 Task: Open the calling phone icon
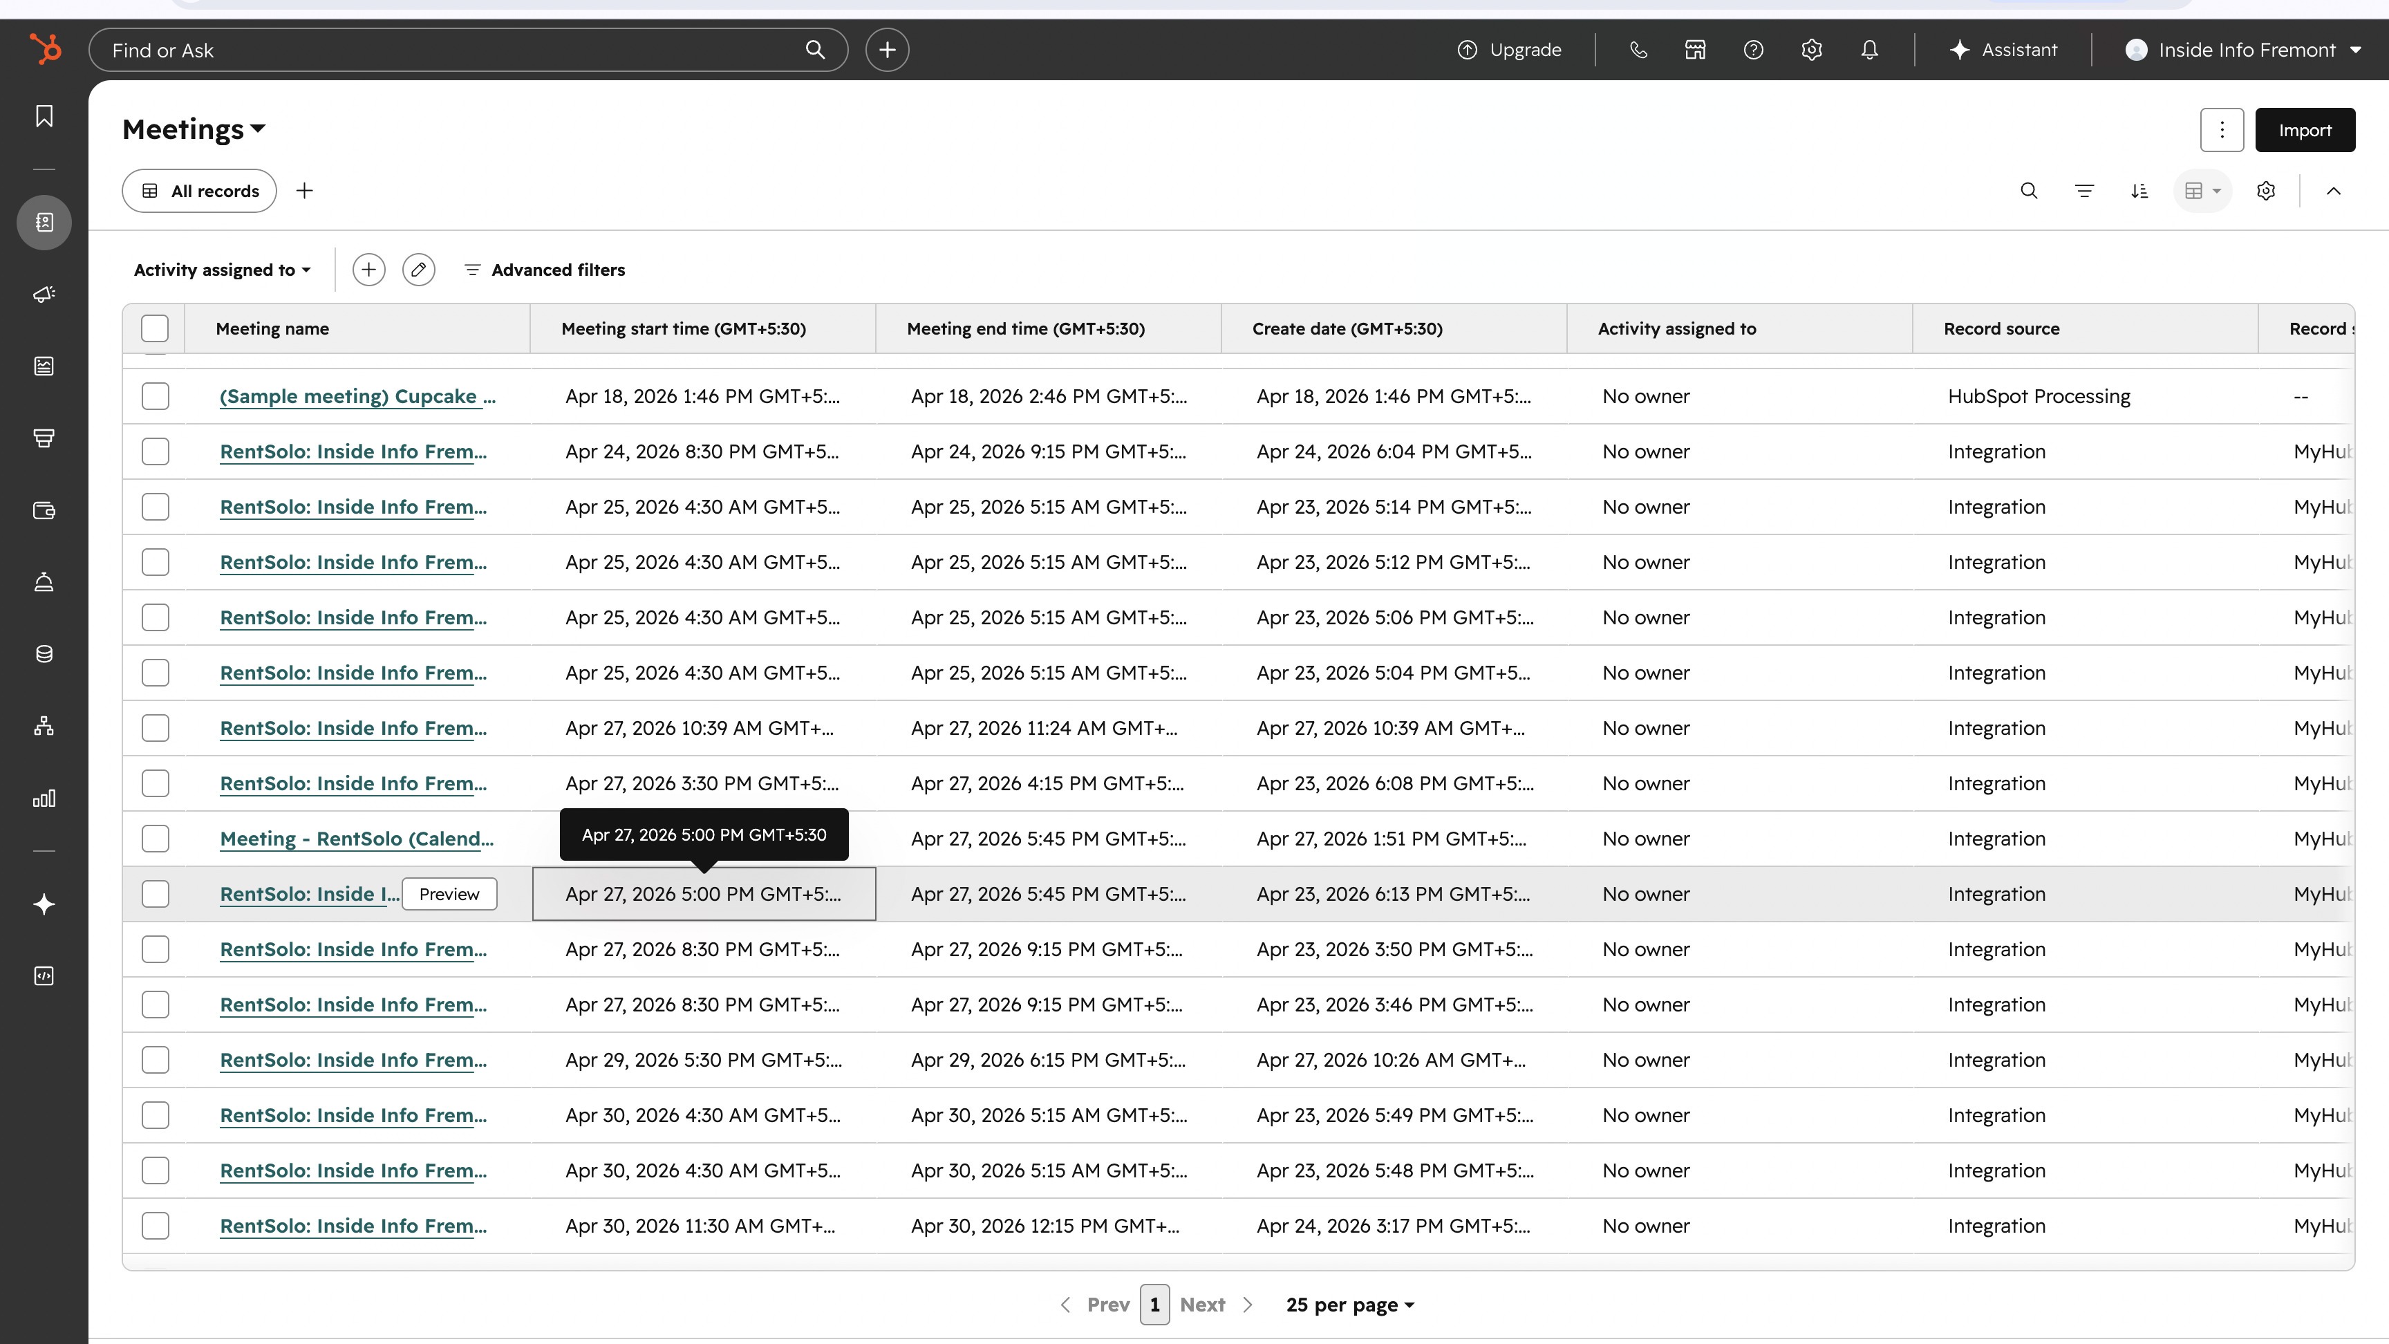click(1638, 50)
